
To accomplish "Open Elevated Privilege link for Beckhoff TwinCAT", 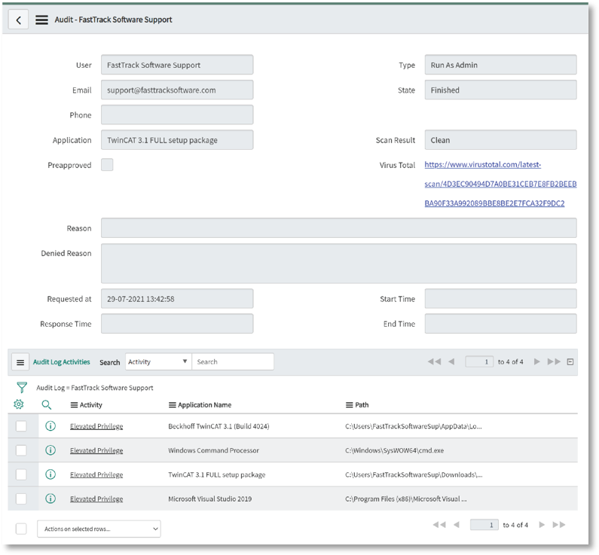I will tap(96, 426).
